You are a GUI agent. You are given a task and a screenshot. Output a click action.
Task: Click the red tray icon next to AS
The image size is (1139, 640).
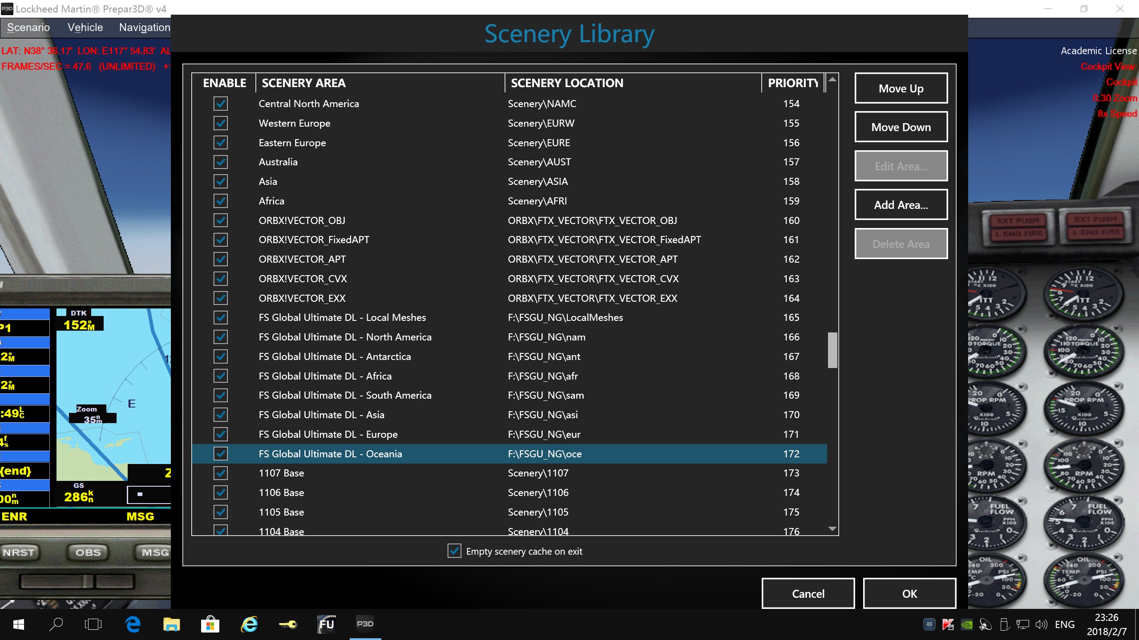click(x=948, y=624)
